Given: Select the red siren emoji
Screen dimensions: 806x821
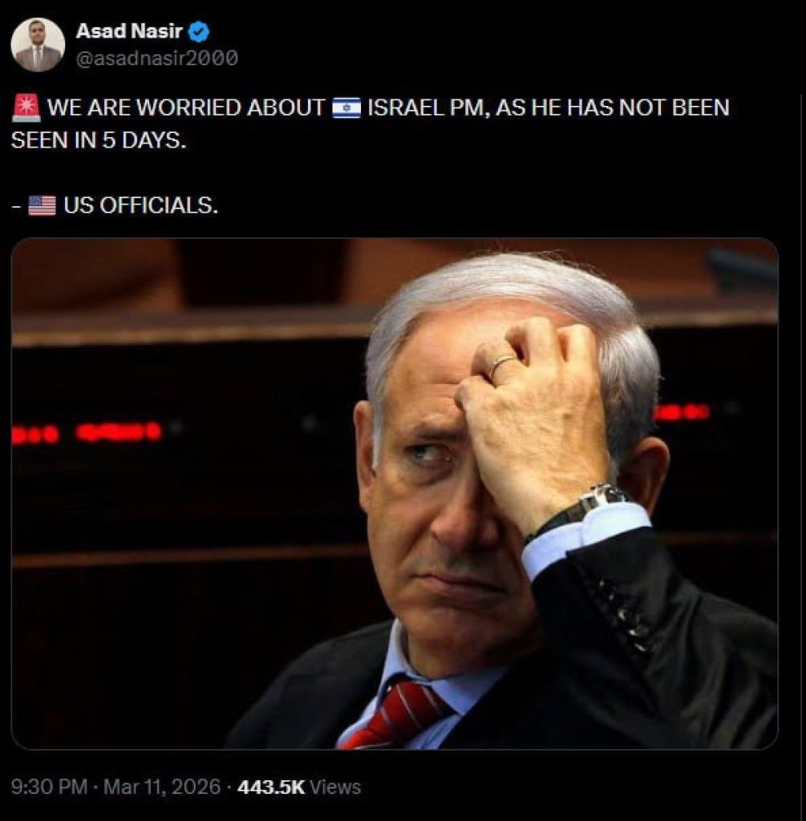Looking at the screenshot, I should click(26, 108).
